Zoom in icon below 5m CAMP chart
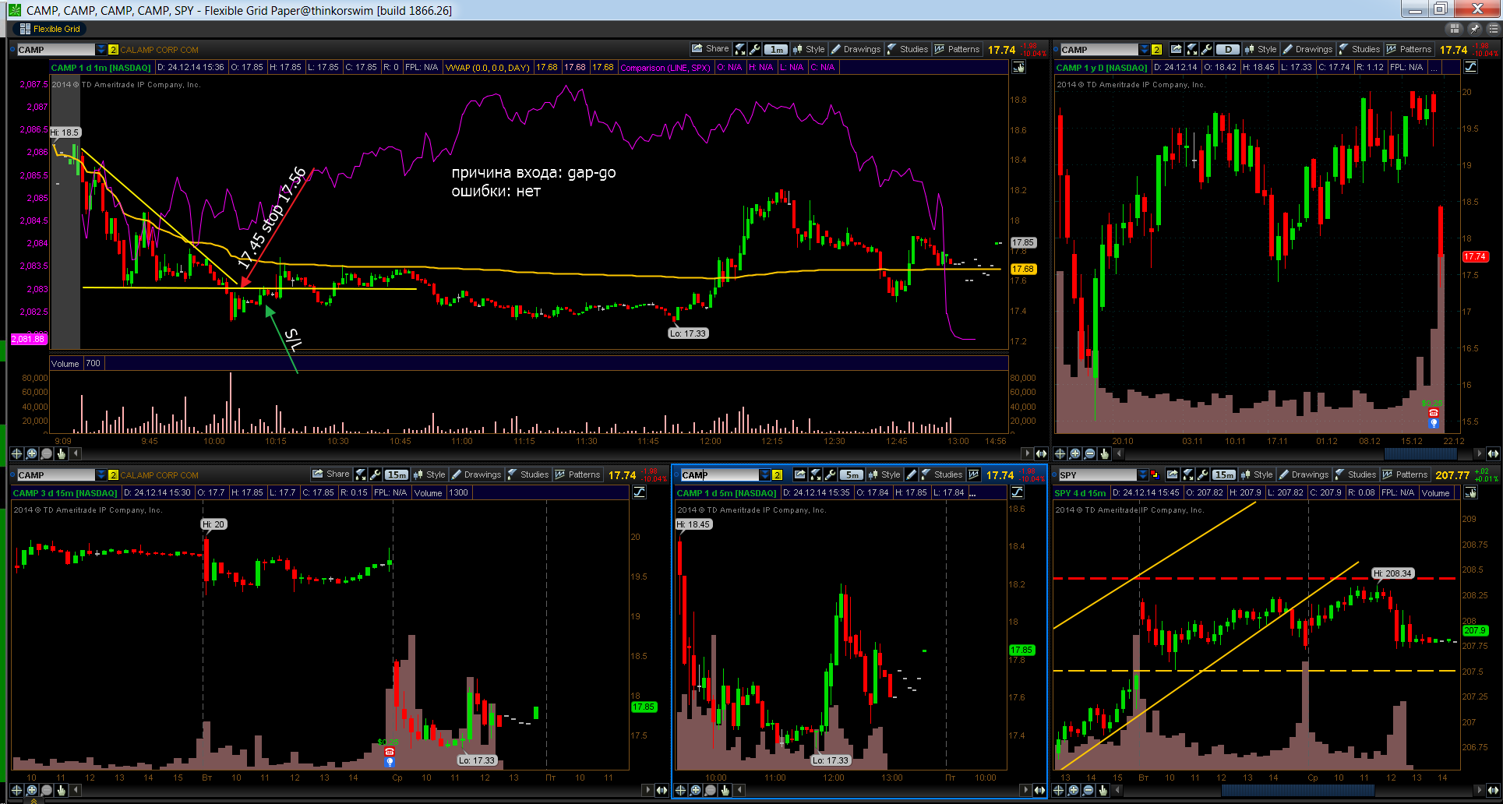The height and width of the screenshot is (804, 1503). 696,790
